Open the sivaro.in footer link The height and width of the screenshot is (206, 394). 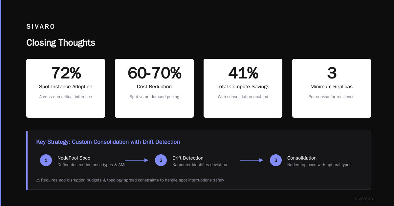click(364, 198)
